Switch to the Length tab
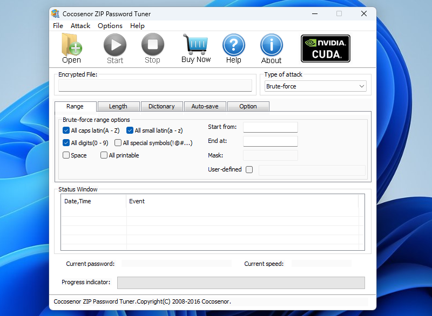 coord(118,106)
